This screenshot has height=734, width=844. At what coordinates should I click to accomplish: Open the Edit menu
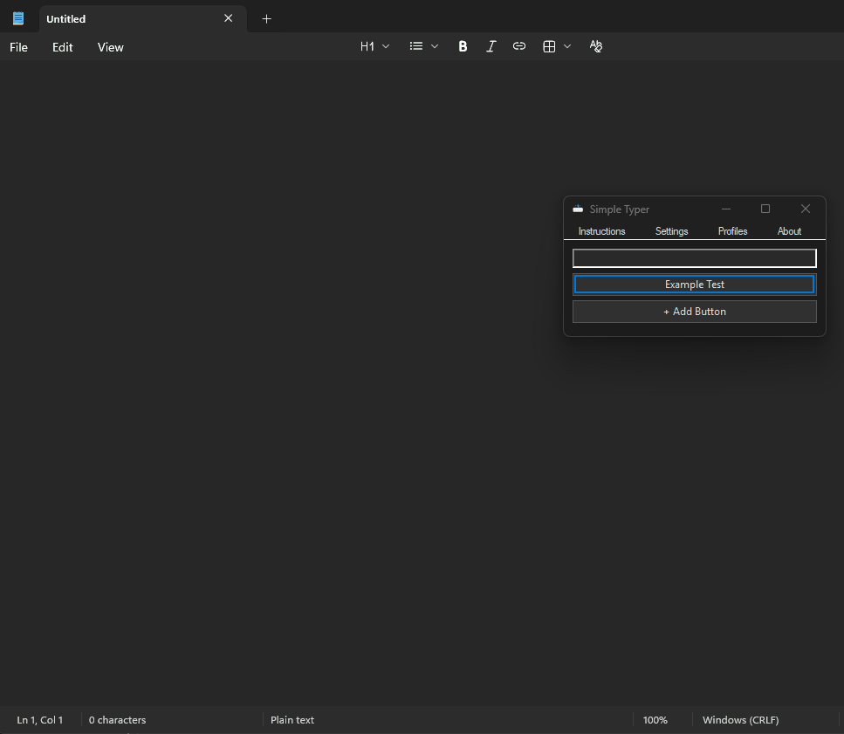click(x=63, y=47)
